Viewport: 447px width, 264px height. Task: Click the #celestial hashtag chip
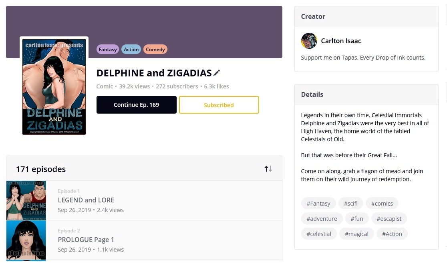(319, 234)
